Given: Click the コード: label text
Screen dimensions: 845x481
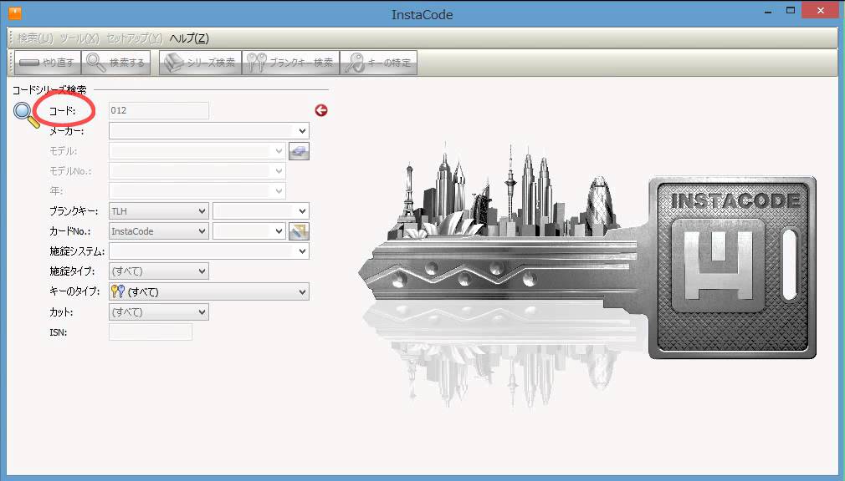Looking at the screenshot, I should coord(62,111).
